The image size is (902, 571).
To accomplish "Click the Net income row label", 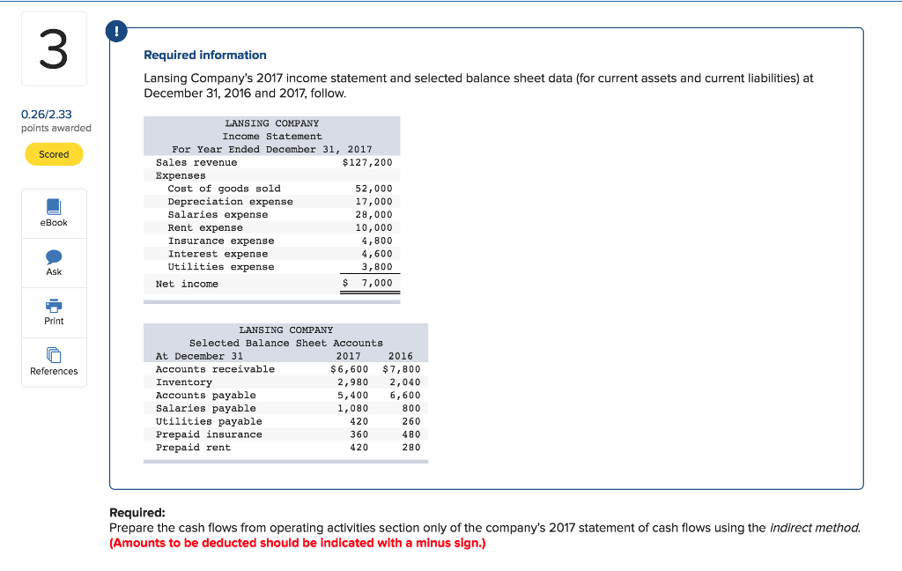I will pos(187,284).
